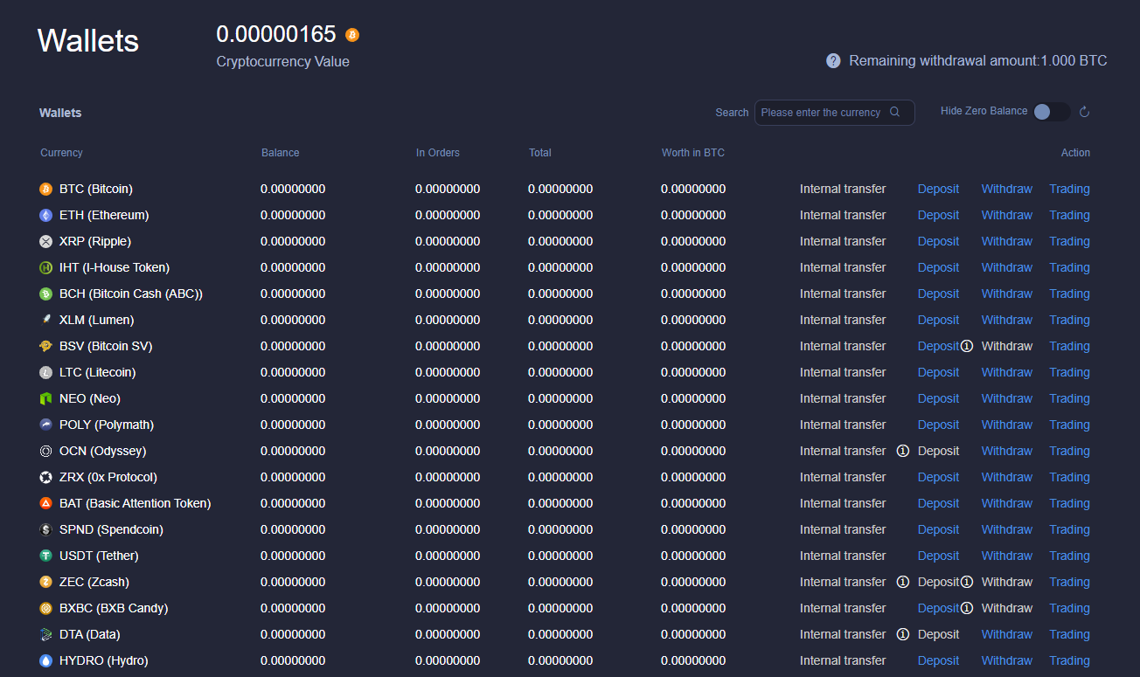Click the info icon before OCN Deposit
Viewport: 1140px width, 677px height.
pyautogui.click(x=903, y=451)
